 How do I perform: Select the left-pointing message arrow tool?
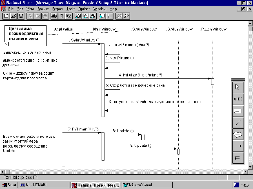pos(238,157)
